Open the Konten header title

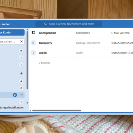tap(6, 24)
